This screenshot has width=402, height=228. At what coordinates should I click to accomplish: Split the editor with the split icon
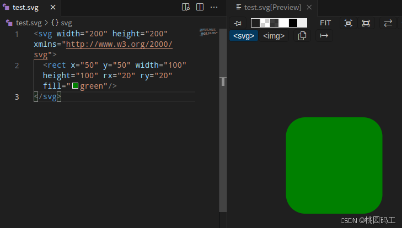[200, 7]
